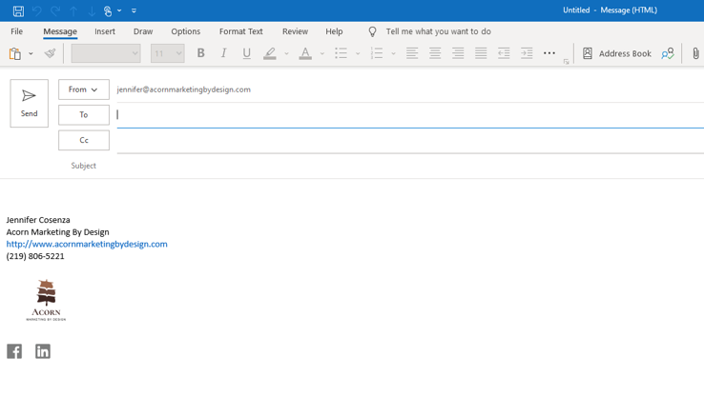
Task: Expand the Paste options arrow
Action: click(x=31, y=53)
